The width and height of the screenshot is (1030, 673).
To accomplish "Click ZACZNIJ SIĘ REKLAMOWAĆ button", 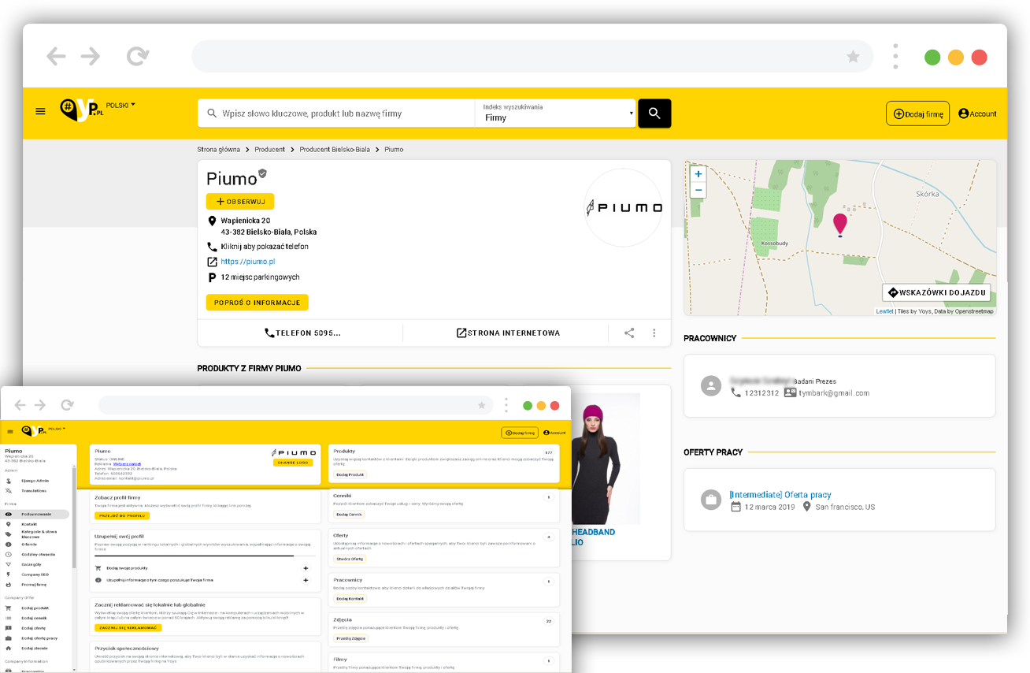I will (x=128, y=627).
